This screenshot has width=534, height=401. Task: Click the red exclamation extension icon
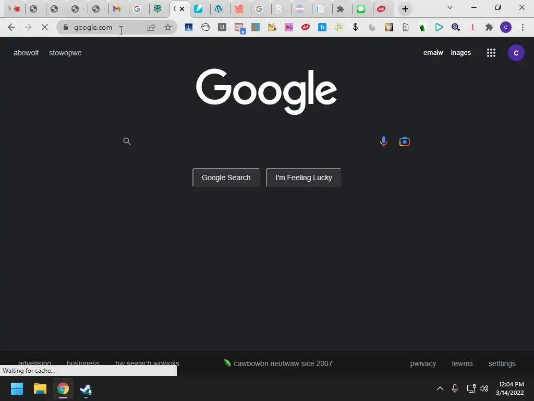click(x=472, y=27)
